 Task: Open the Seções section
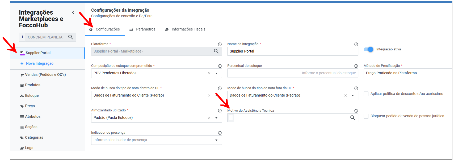pos(29,127)
